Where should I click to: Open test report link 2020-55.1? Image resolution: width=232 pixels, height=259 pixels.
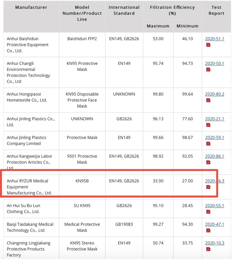coord(215,206)
